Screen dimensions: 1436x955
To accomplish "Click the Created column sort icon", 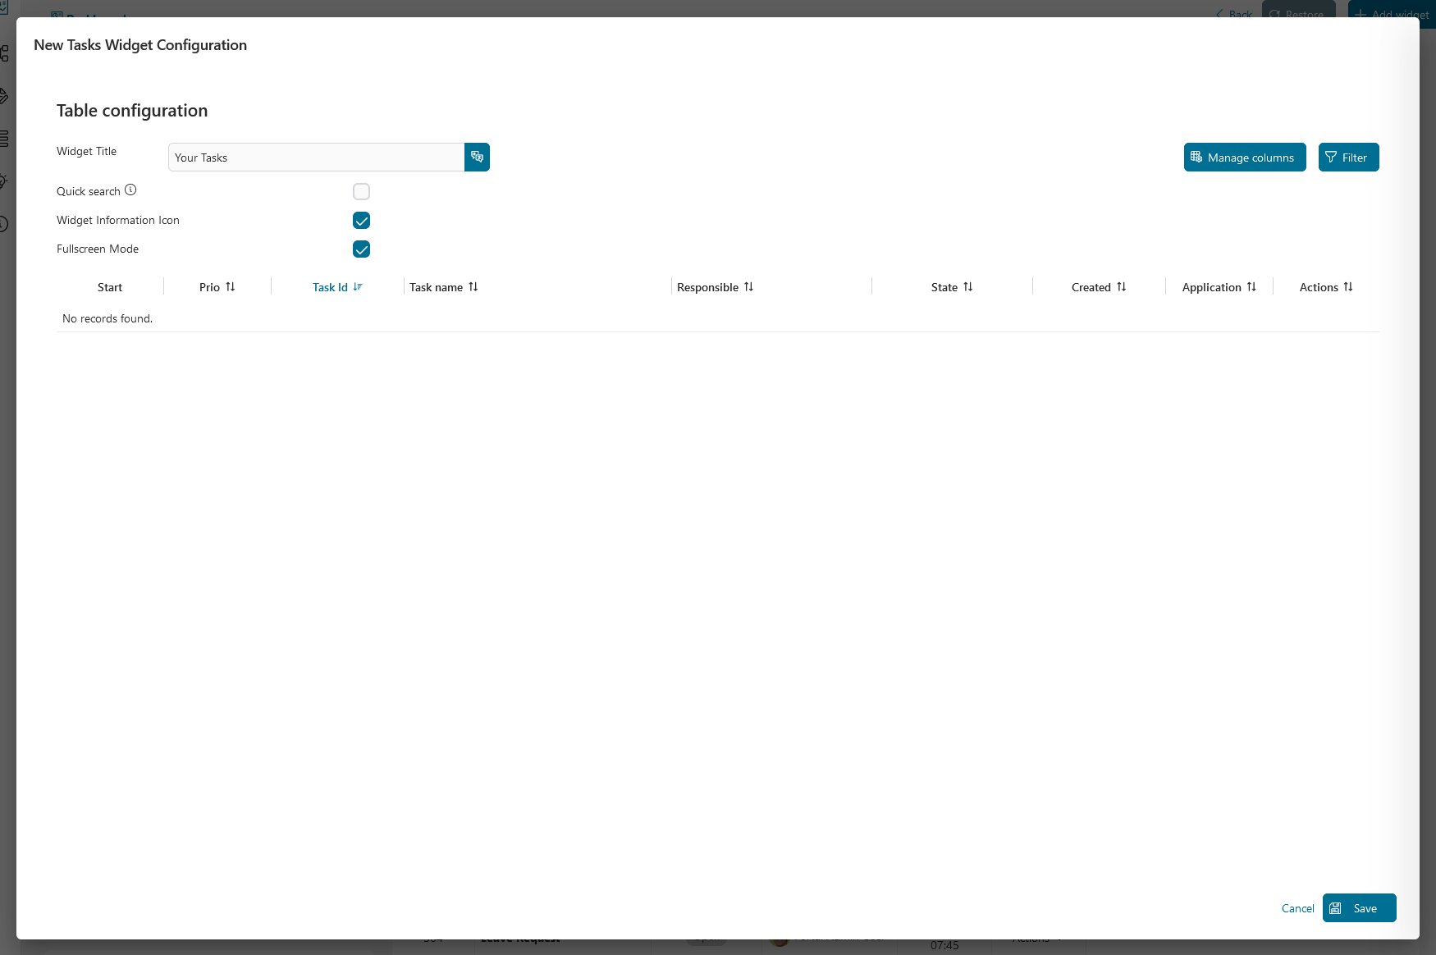I will [1122, 287].
